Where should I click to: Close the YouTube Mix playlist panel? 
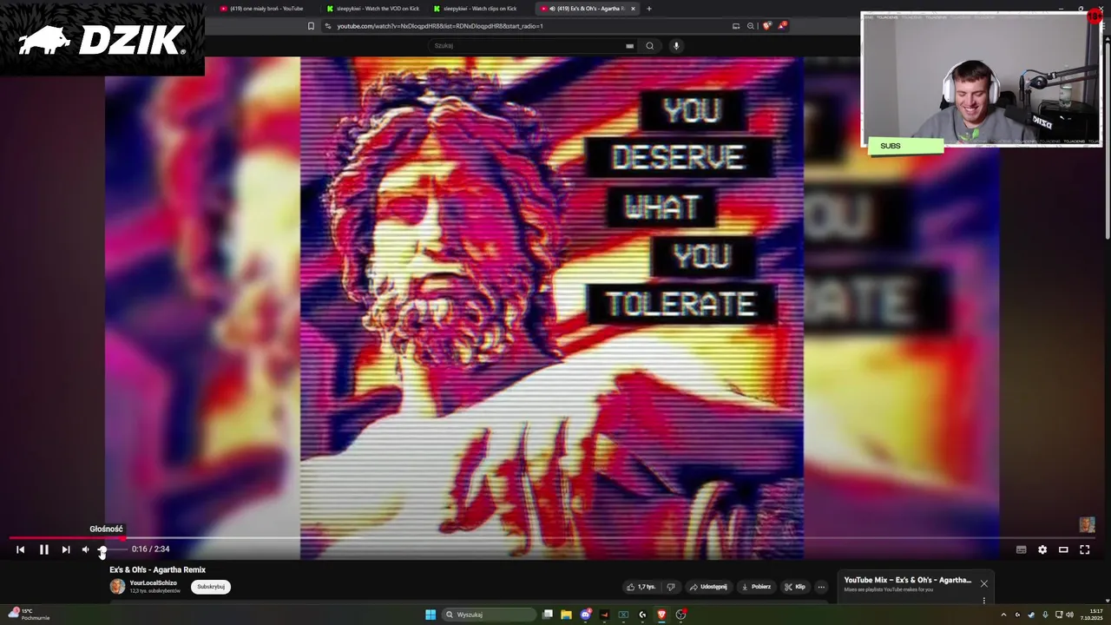click(983, 583)
